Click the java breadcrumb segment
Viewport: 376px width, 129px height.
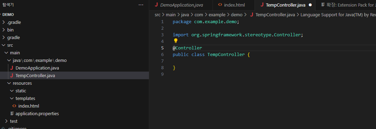pos(185,15)
